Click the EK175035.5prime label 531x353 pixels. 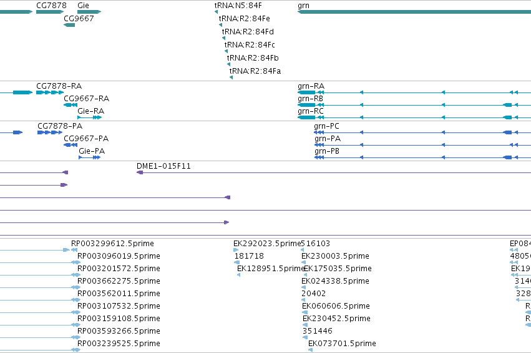(338, 268)
